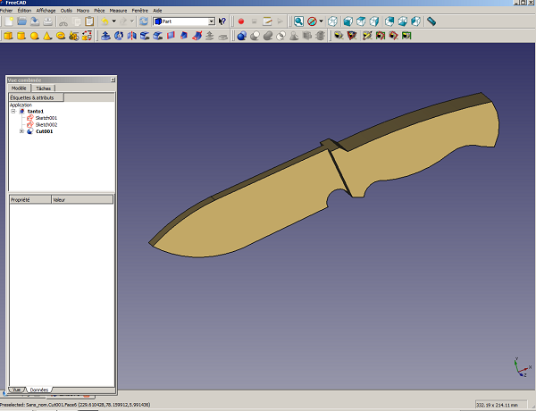The height and width of the screenshot is (411, 536).
Task: Mirror the selected shape
Action: pos(131,36)
